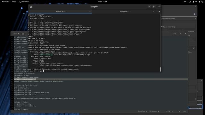Switch to the root@pm terminal tab
Viewport: 205px width, 115px height.
click(124, 11)
